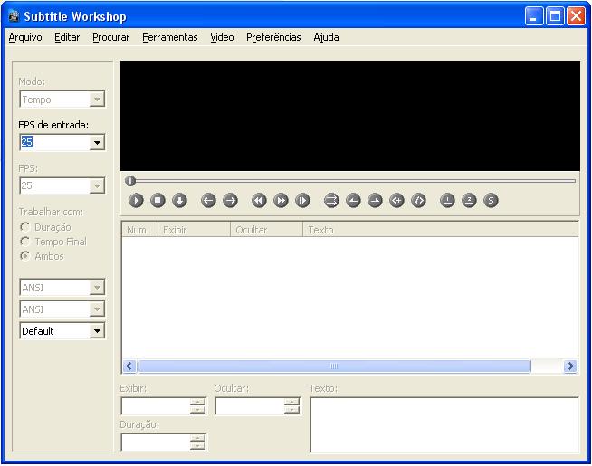Click the double-arrow move subtitle button
The width and height of the screenshot is (592, 466).
pyautogui.click(x=331, y=200)
